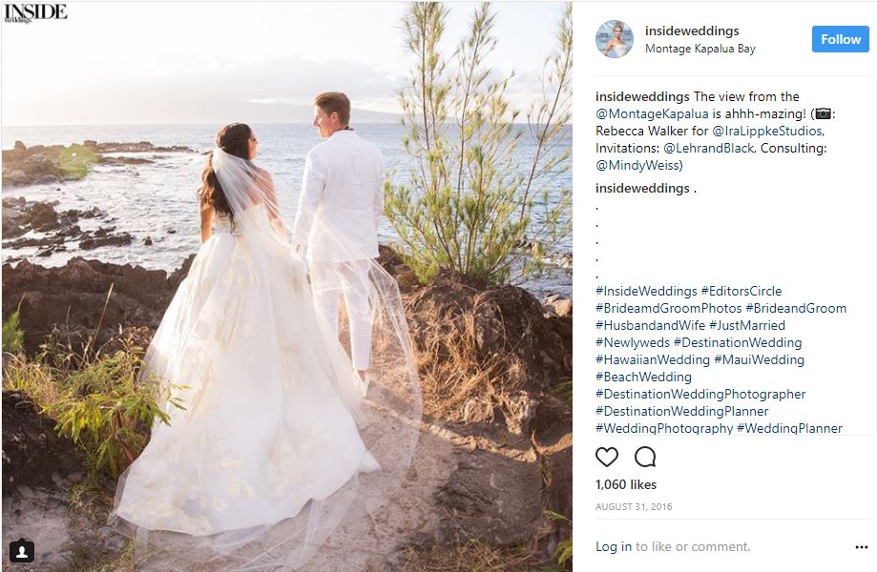Visit @IraLippkeStudios mention
Viewport: 877px width, 572px height.
767,132
